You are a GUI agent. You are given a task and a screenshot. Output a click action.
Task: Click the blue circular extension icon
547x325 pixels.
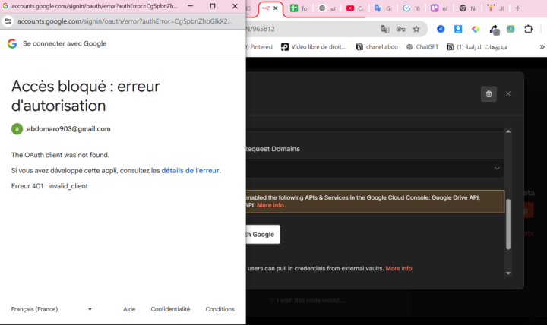(x=441, y=29)
